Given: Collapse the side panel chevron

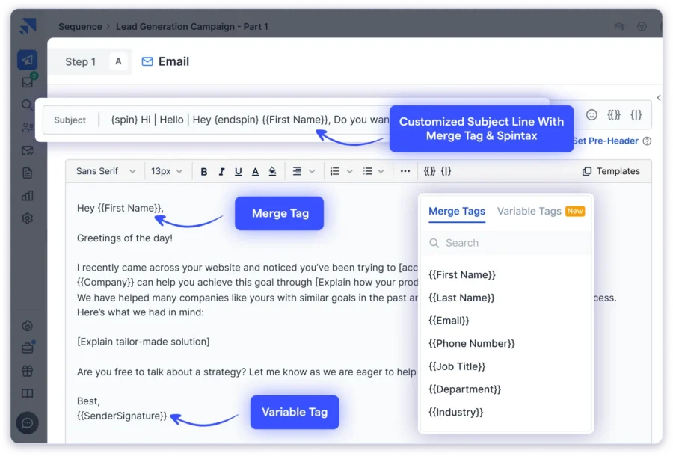Looking at the screenshot, I should (659, 98).
